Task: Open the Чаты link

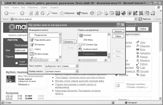Action: pos(142,42)
